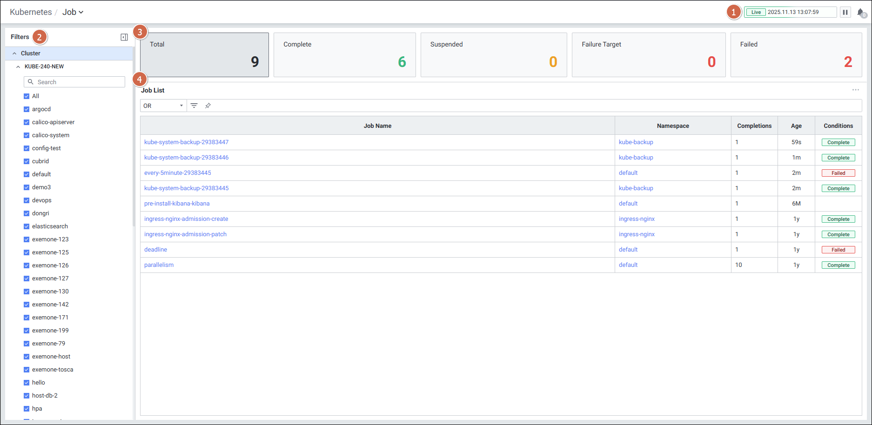The image size is (872, 425).
Task: Click the Live status indicator
Action: (756, 12)
